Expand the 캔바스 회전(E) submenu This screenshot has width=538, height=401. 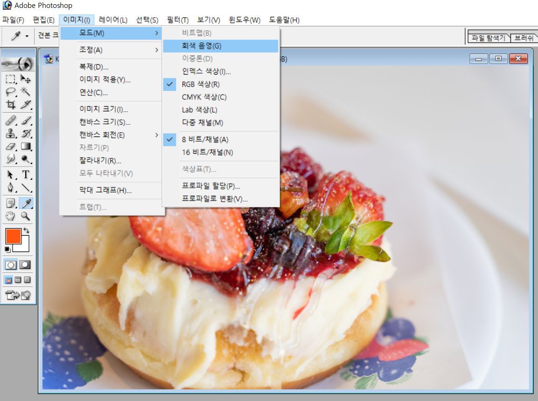[x=112, y=135]
